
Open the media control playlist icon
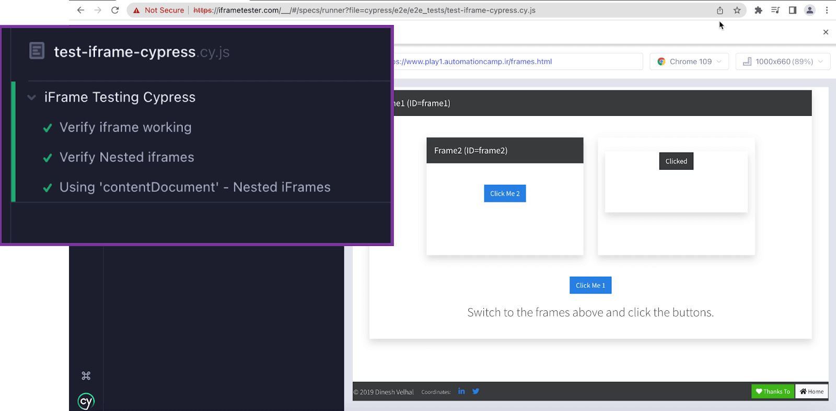[x=775, y=10]
